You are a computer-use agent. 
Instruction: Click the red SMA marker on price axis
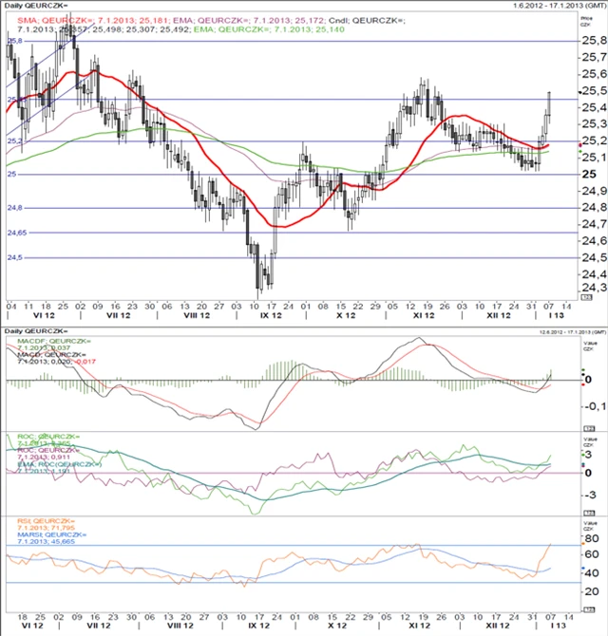click(x=581, y=145)
